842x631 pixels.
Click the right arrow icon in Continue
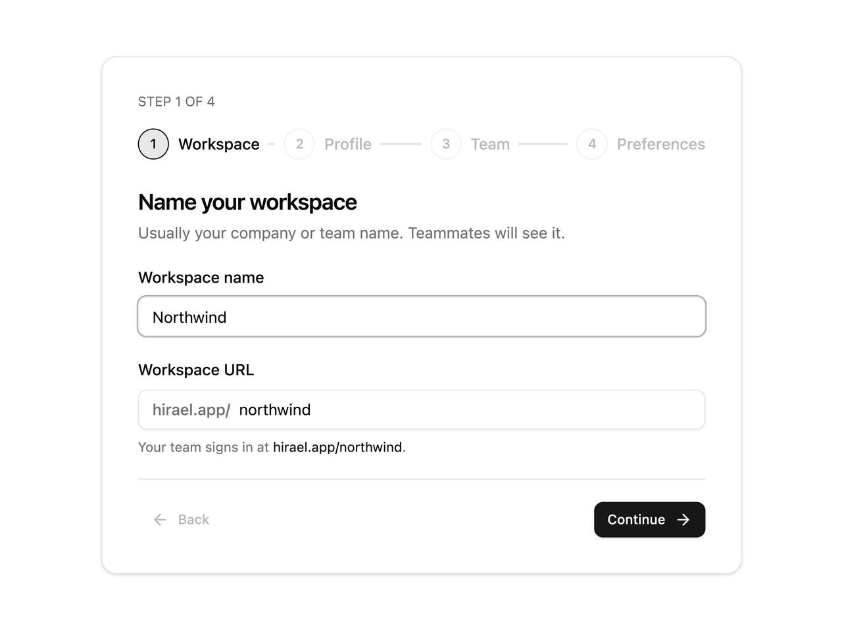[683, 520]
